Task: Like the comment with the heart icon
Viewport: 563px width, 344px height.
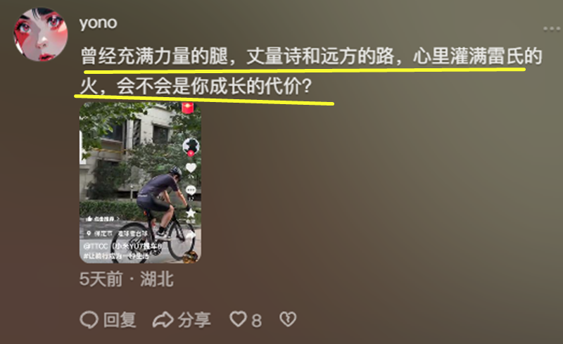Action: 238,319
